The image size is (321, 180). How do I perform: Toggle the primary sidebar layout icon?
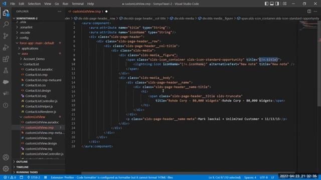266,3
